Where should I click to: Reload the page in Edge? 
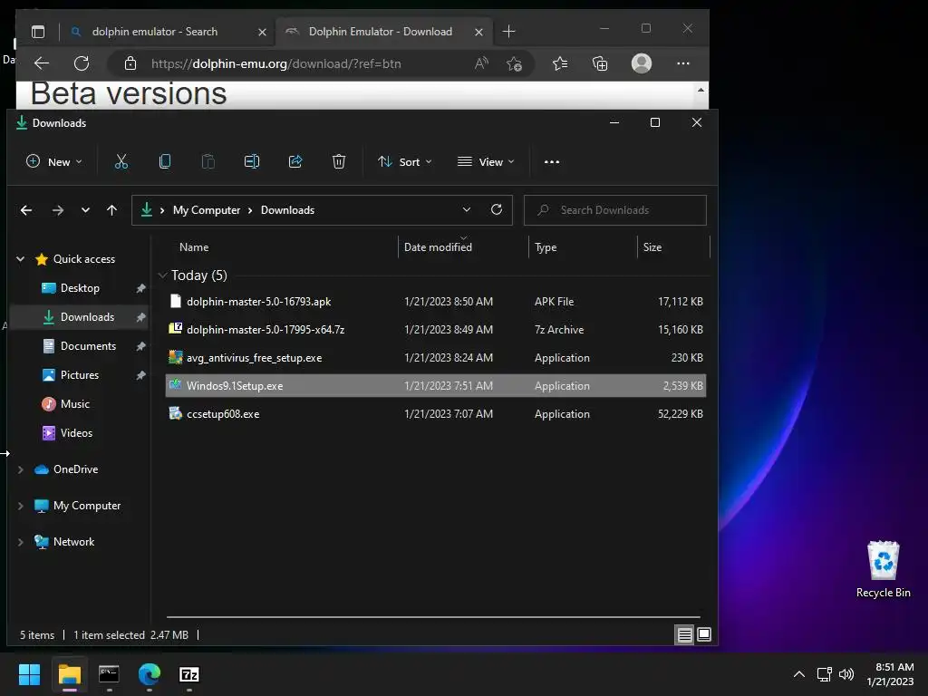point(82,63)
